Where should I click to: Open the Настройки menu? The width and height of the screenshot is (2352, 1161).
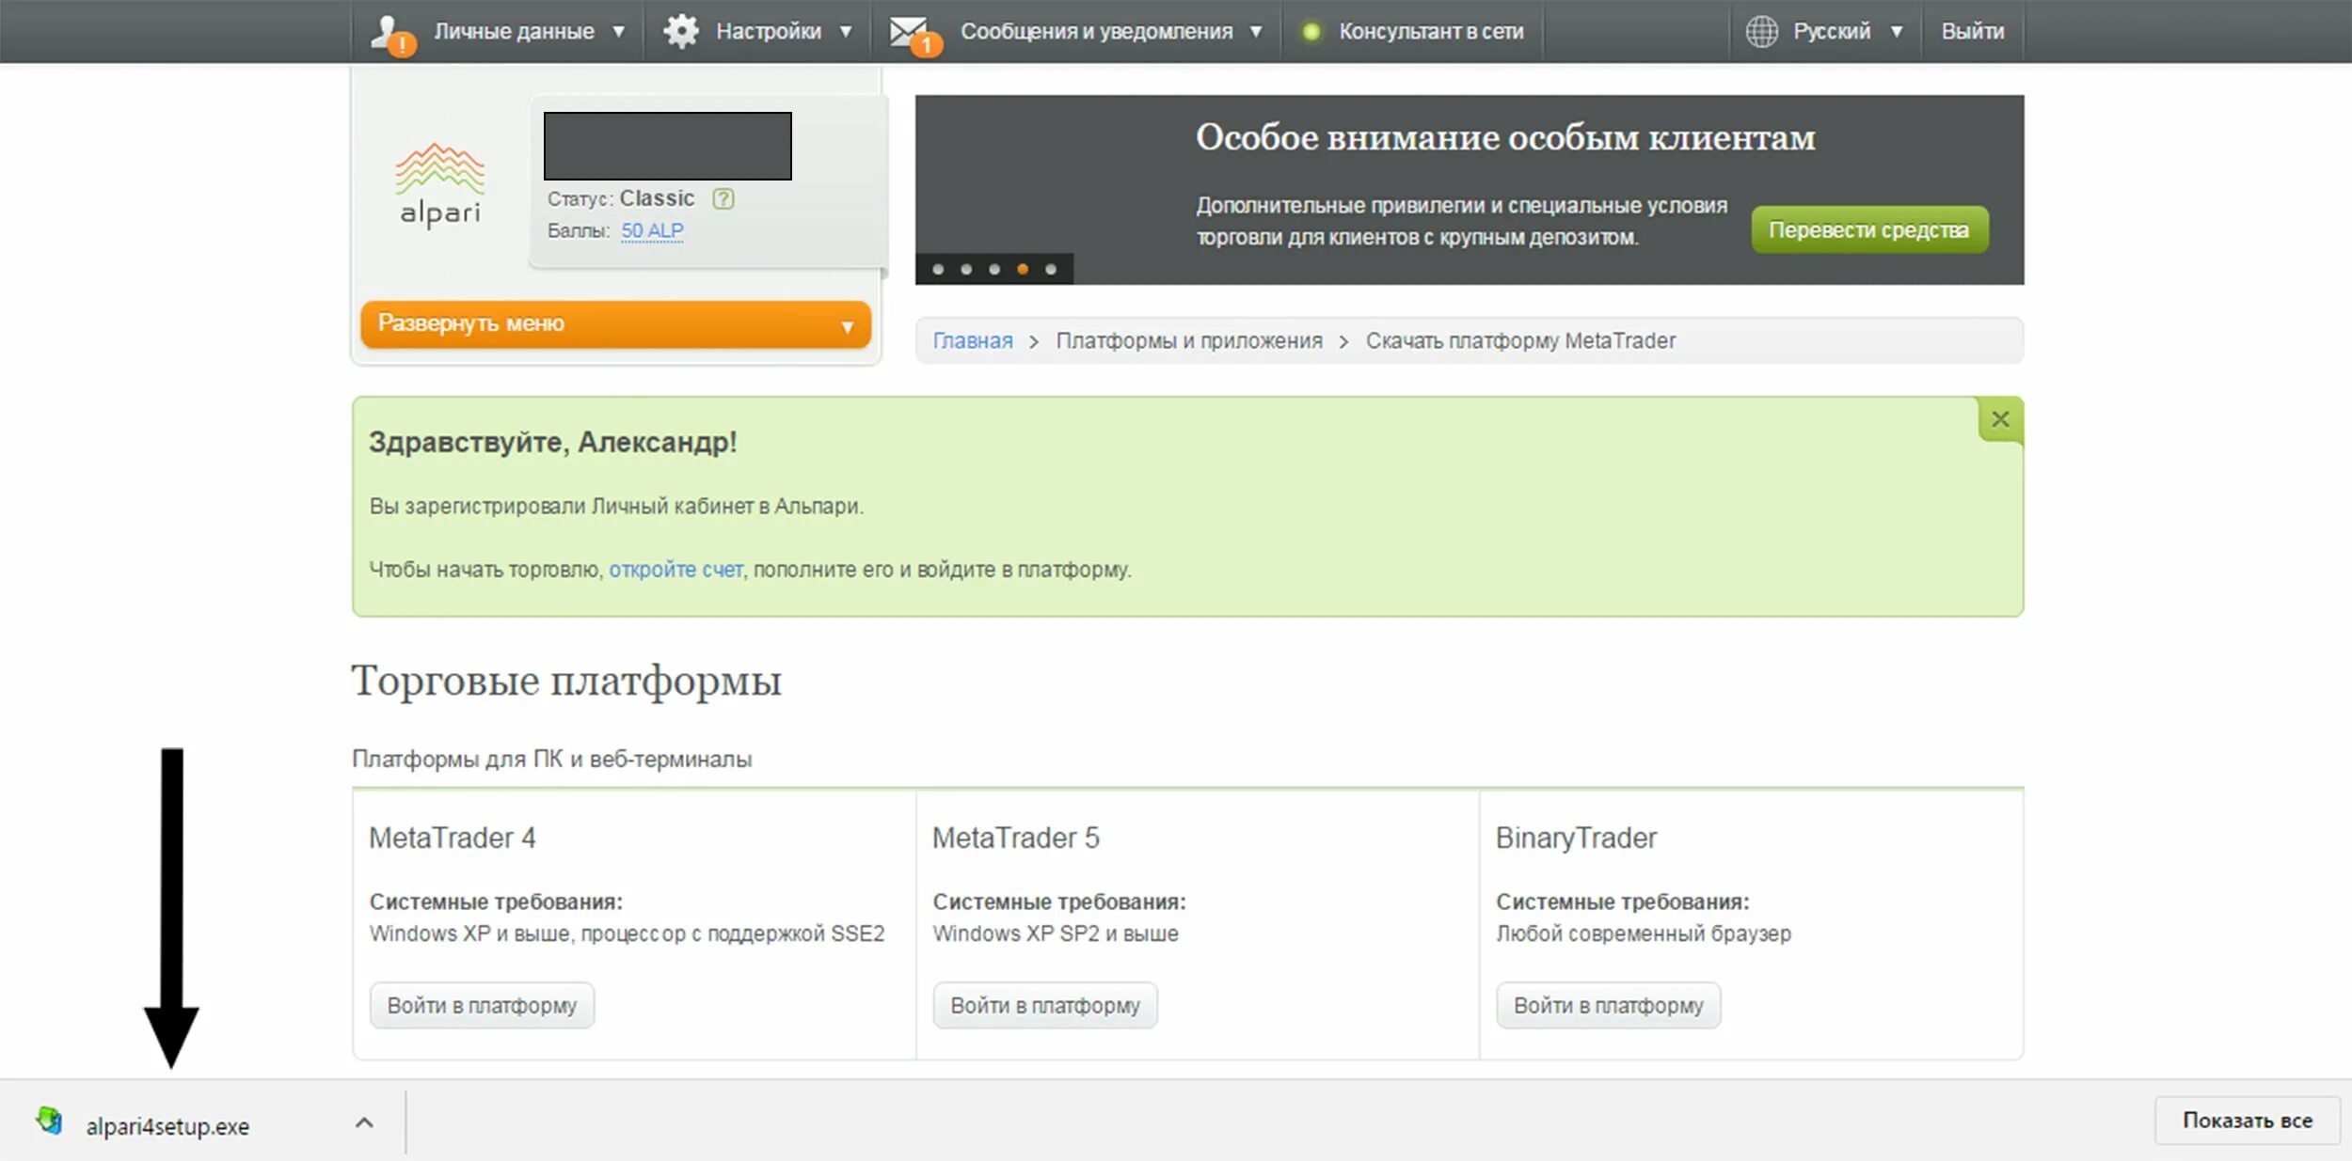click(769, 31)
